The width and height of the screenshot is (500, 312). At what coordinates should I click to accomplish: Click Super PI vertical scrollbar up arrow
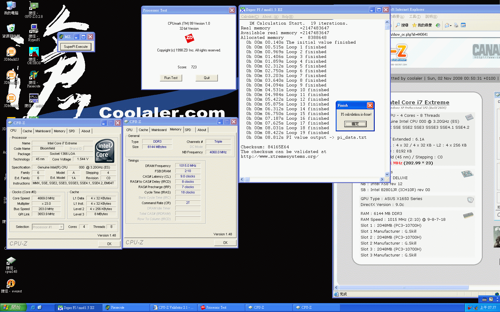(x=387, y=22)
